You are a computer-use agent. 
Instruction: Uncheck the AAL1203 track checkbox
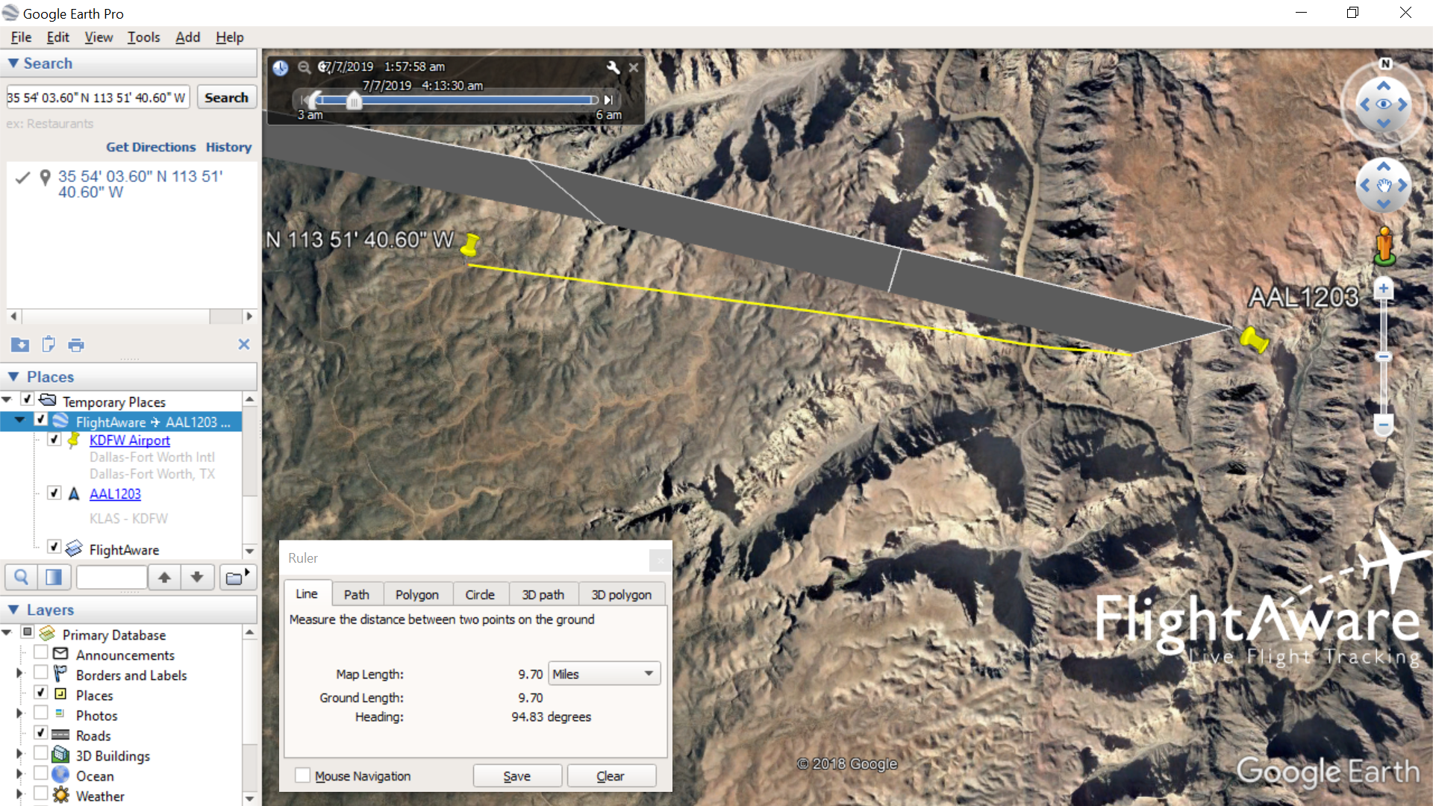tap(54, 493)
